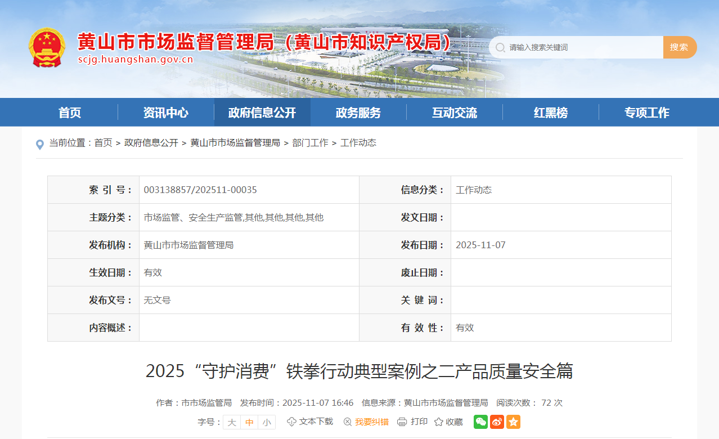719x439 pixels.
Task: Open the 专项工作 section
Action: coord(646,112)
